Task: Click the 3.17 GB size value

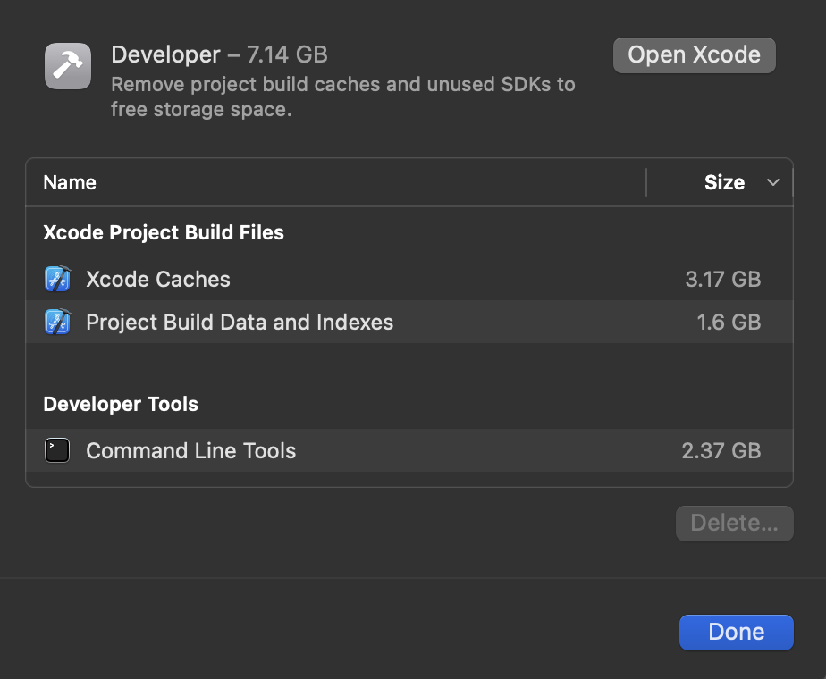Action: click(722, 279)
